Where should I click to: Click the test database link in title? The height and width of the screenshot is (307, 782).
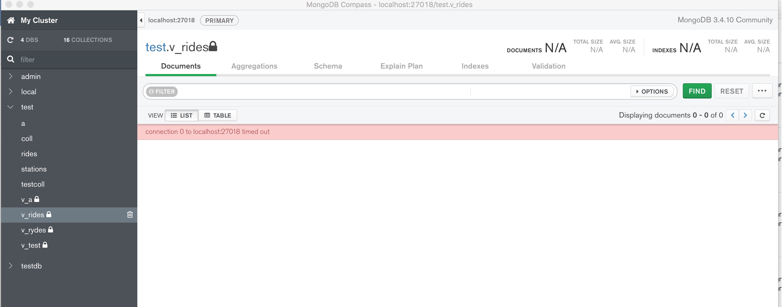(155, 47)
